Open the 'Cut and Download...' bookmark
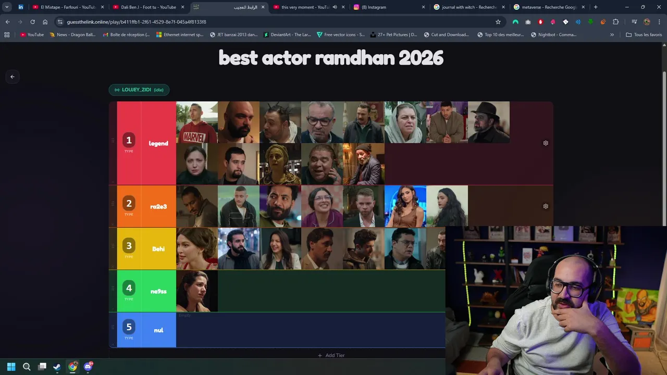667x375 pixels. click(446, 35)
